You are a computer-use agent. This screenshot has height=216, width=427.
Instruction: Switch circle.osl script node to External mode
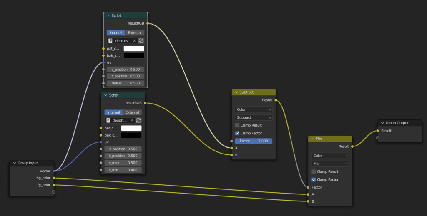(x=134, y=33)
